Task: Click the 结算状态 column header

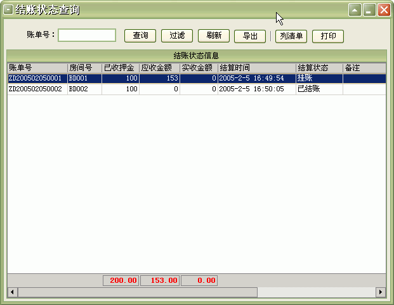Action: [318, 68]
